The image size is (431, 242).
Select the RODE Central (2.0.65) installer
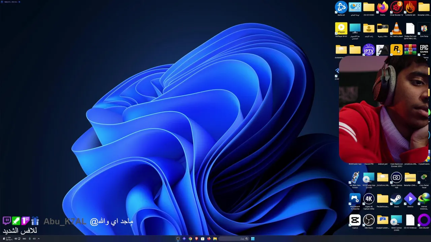coord(396,223)
